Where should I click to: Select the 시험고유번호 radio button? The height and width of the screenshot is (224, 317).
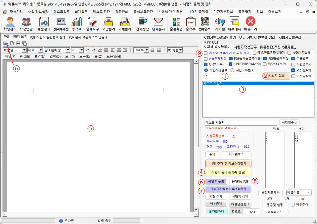pyautogui.click(x=232, y=70)
